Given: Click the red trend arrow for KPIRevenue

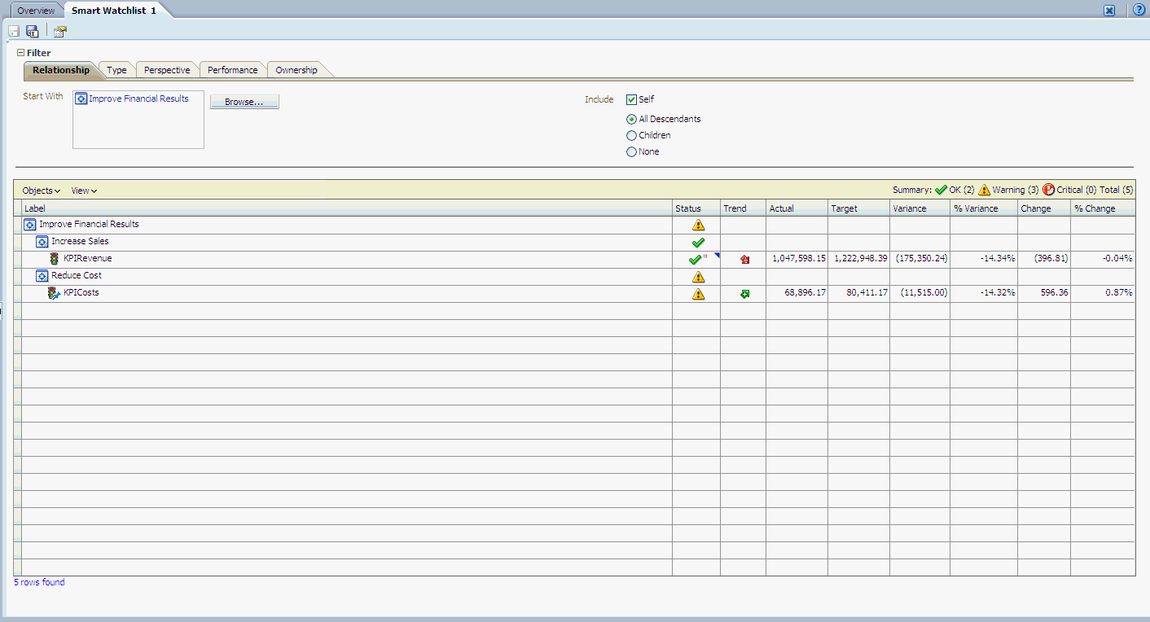Looking at the screenshot, I should tap(744, 260).
